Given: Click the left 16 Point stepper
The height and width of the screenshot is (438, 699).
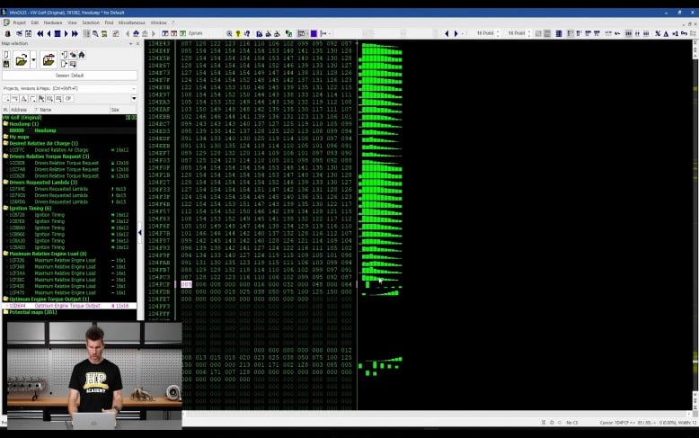Looking at the screenshot, I should click(x=498, y=33).
